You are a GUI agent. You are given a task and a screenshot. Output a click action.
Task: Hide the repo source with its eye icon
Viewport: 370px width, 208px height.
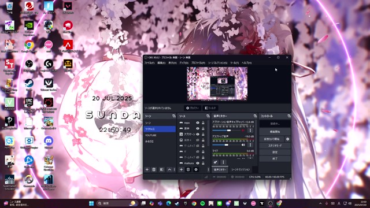pyautogui.click(x=198, y=123)
